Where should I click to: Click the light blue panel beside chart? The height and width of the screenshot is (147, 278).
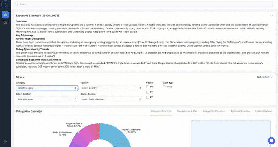coord(231,133)
